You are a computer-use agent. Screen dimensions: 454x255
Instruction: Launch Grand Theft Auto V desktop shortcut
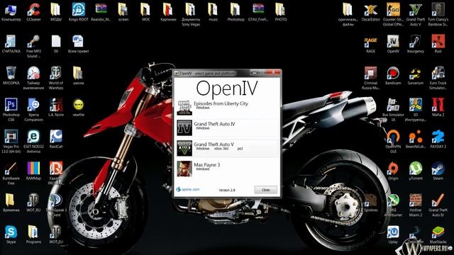(416, 14)
